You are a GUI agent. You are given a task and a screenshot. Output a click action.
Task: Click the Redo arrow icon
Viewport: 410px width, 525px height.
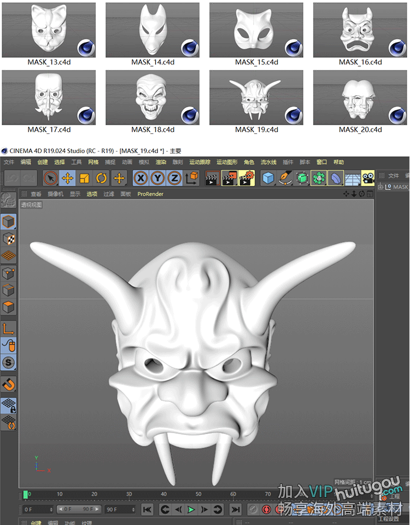tap(29, 178)
